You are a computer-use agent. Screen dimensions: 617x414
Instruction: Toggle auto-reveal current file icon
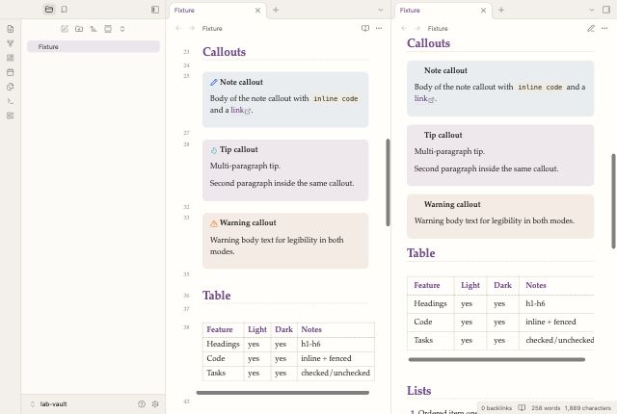pyautogui.click(x=108, y=29)
